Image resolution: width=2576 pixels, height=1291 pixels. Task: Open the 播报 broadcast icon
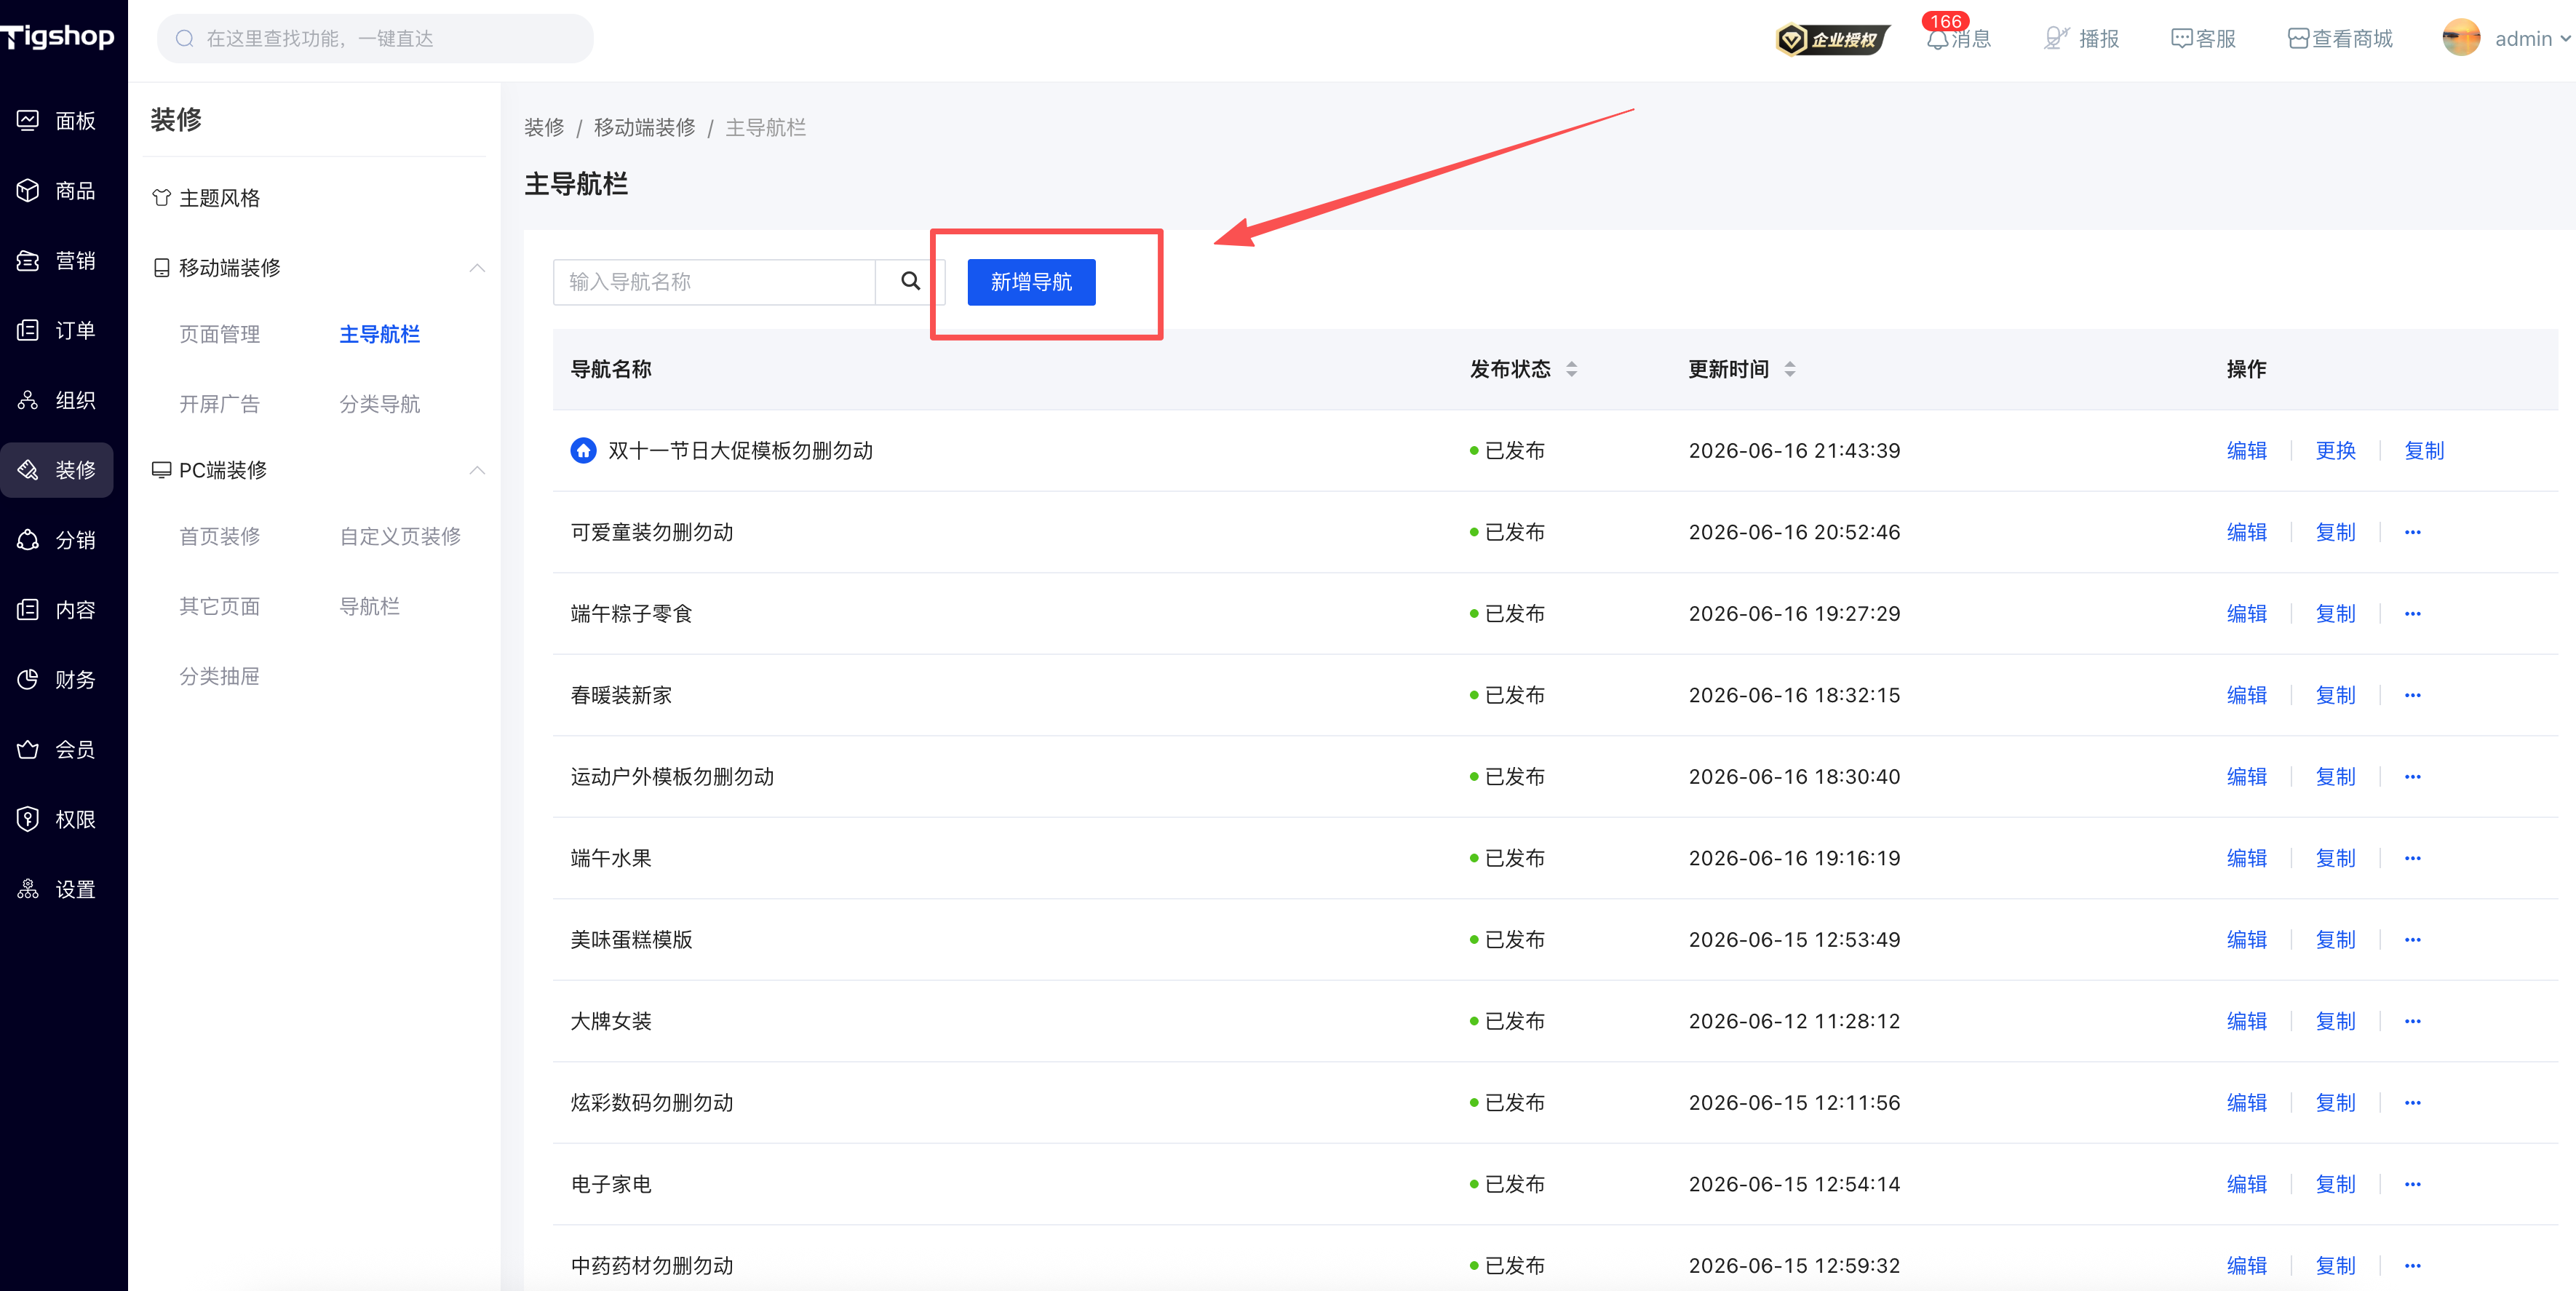(x=2055, y=39)
